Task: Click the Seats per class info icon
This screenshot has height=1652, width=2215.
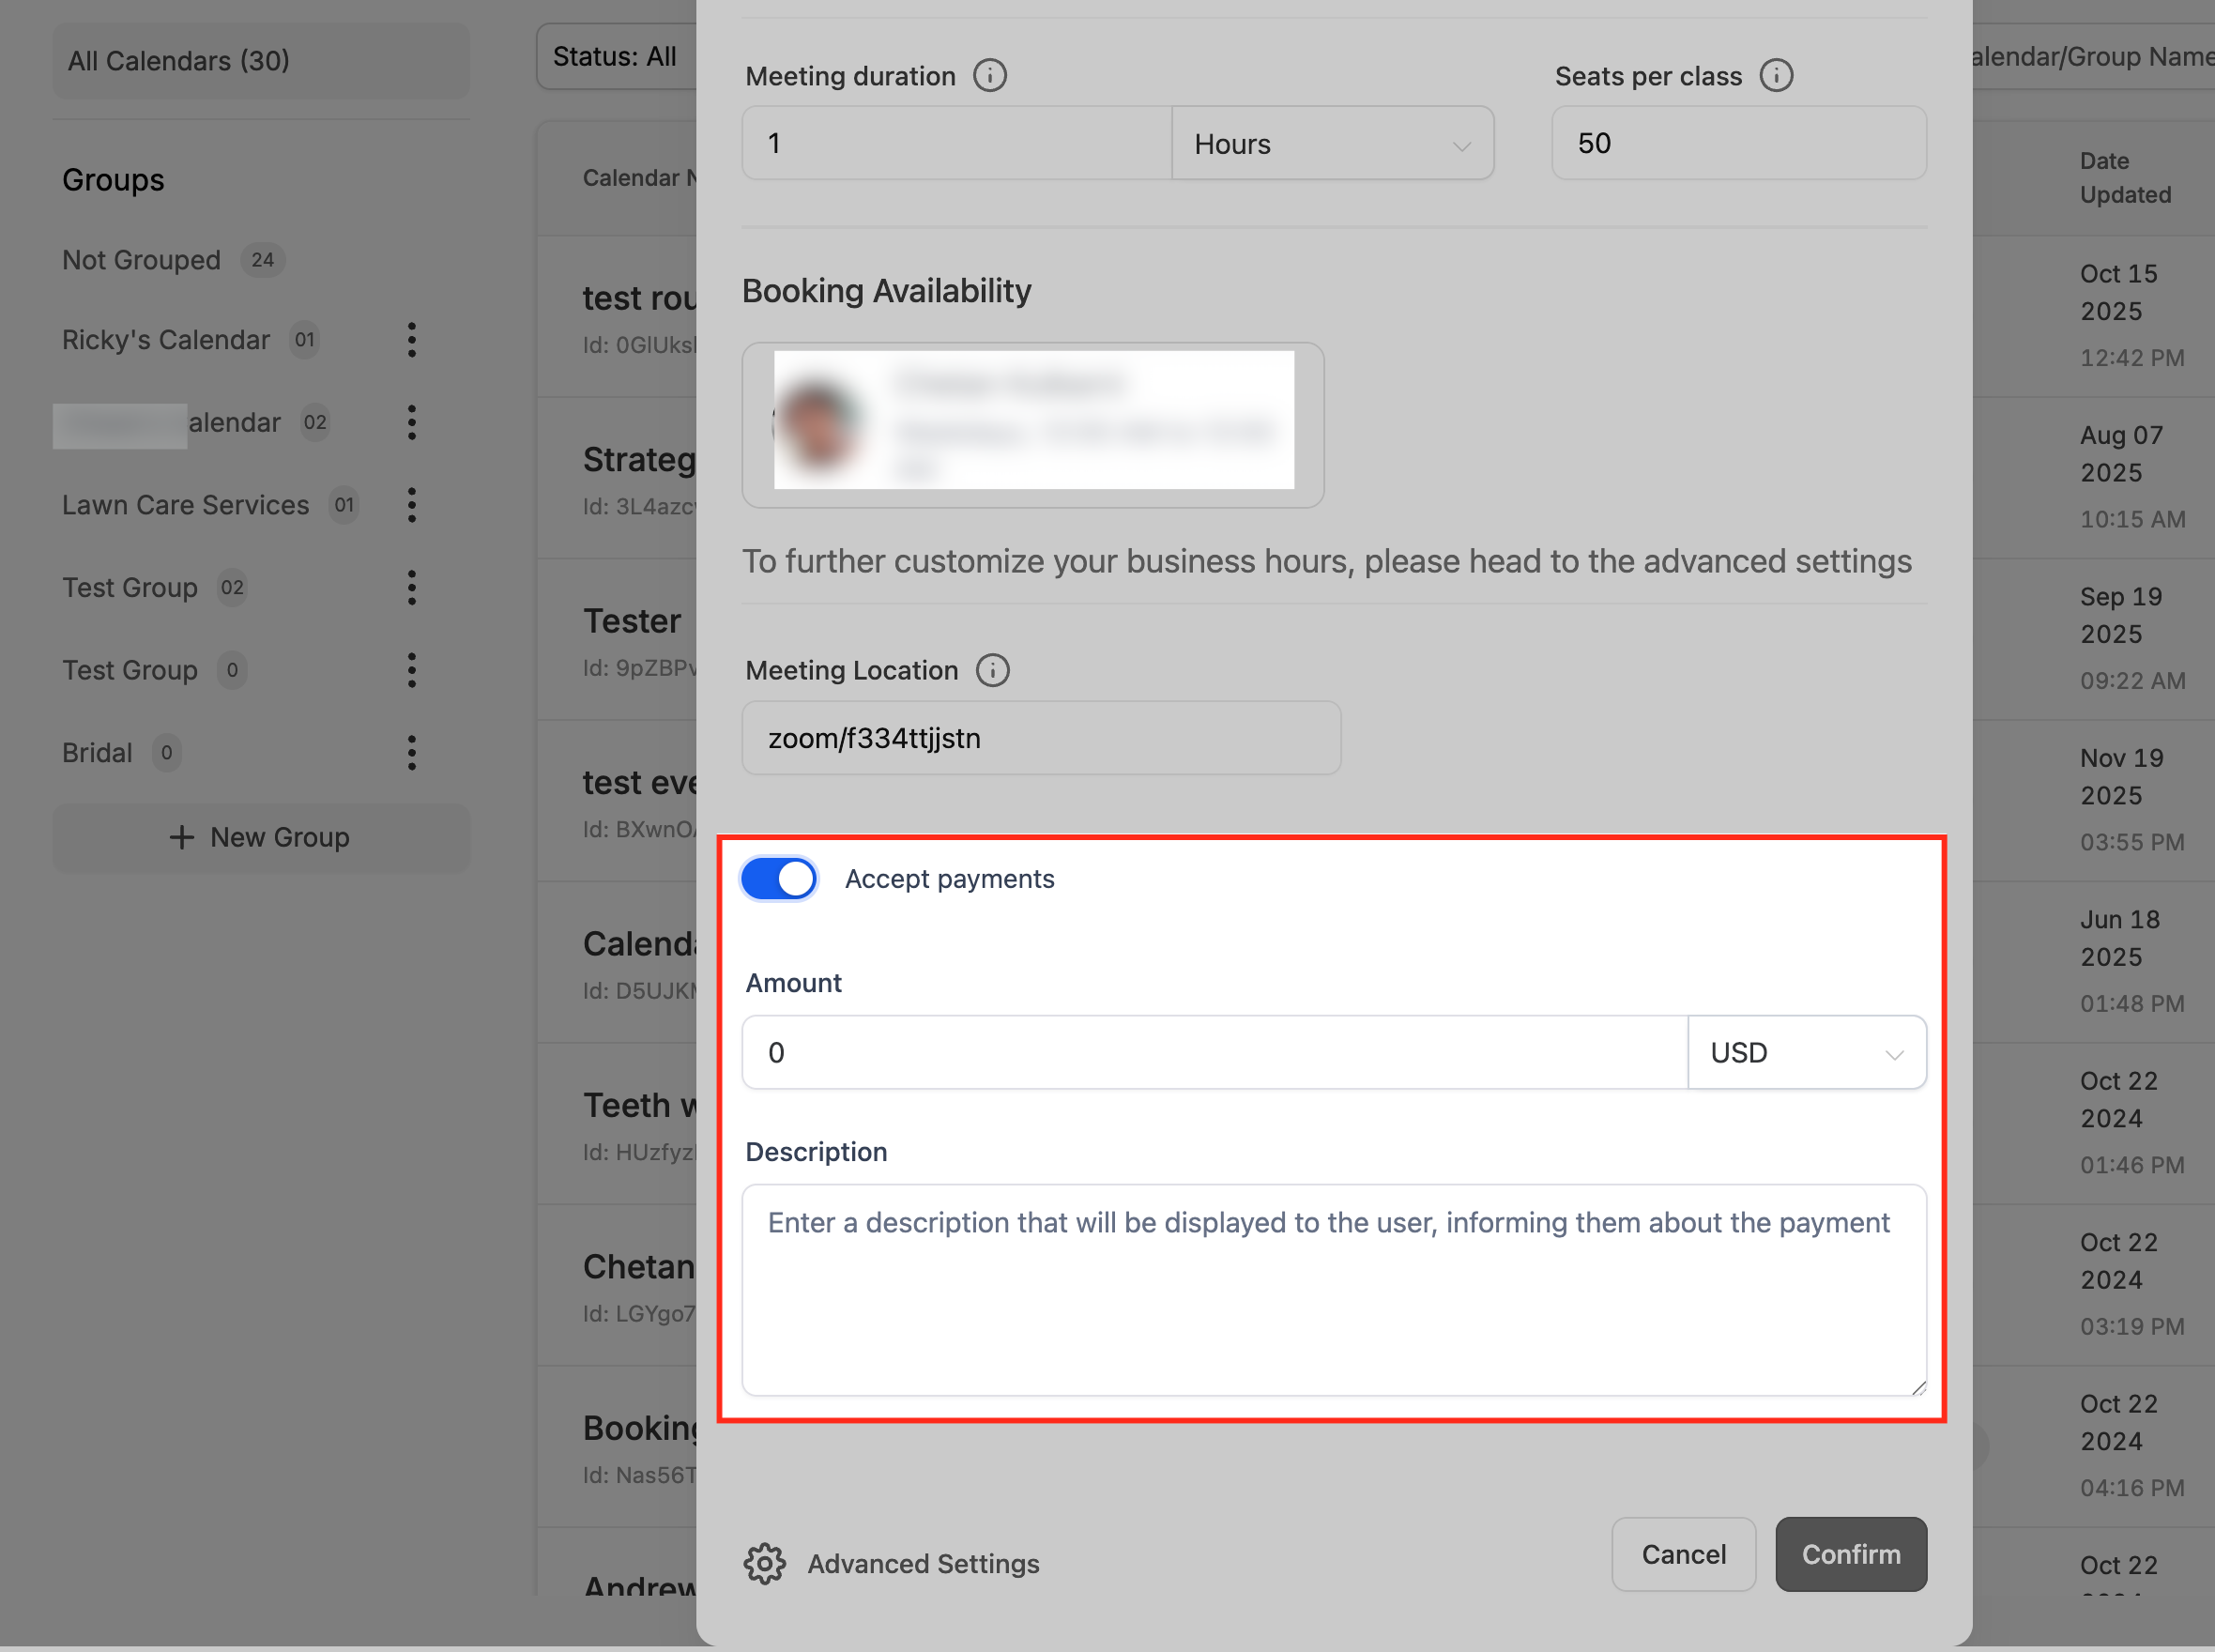Action: coord(1776,76)
